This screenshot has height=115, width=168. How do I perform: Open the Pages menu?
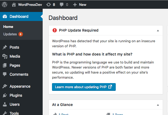pyautogui.click(x=15, y=65)
